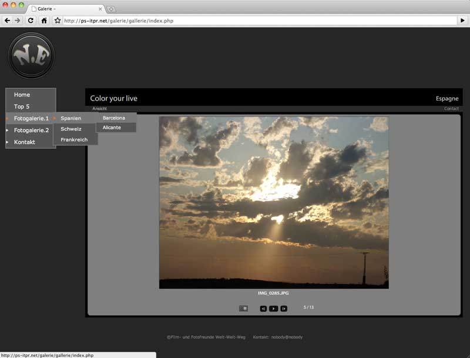Viewport: 470px width, 358px height.
Task: Go to previous photo in slideshow
Action: click(x=263, y=309)
